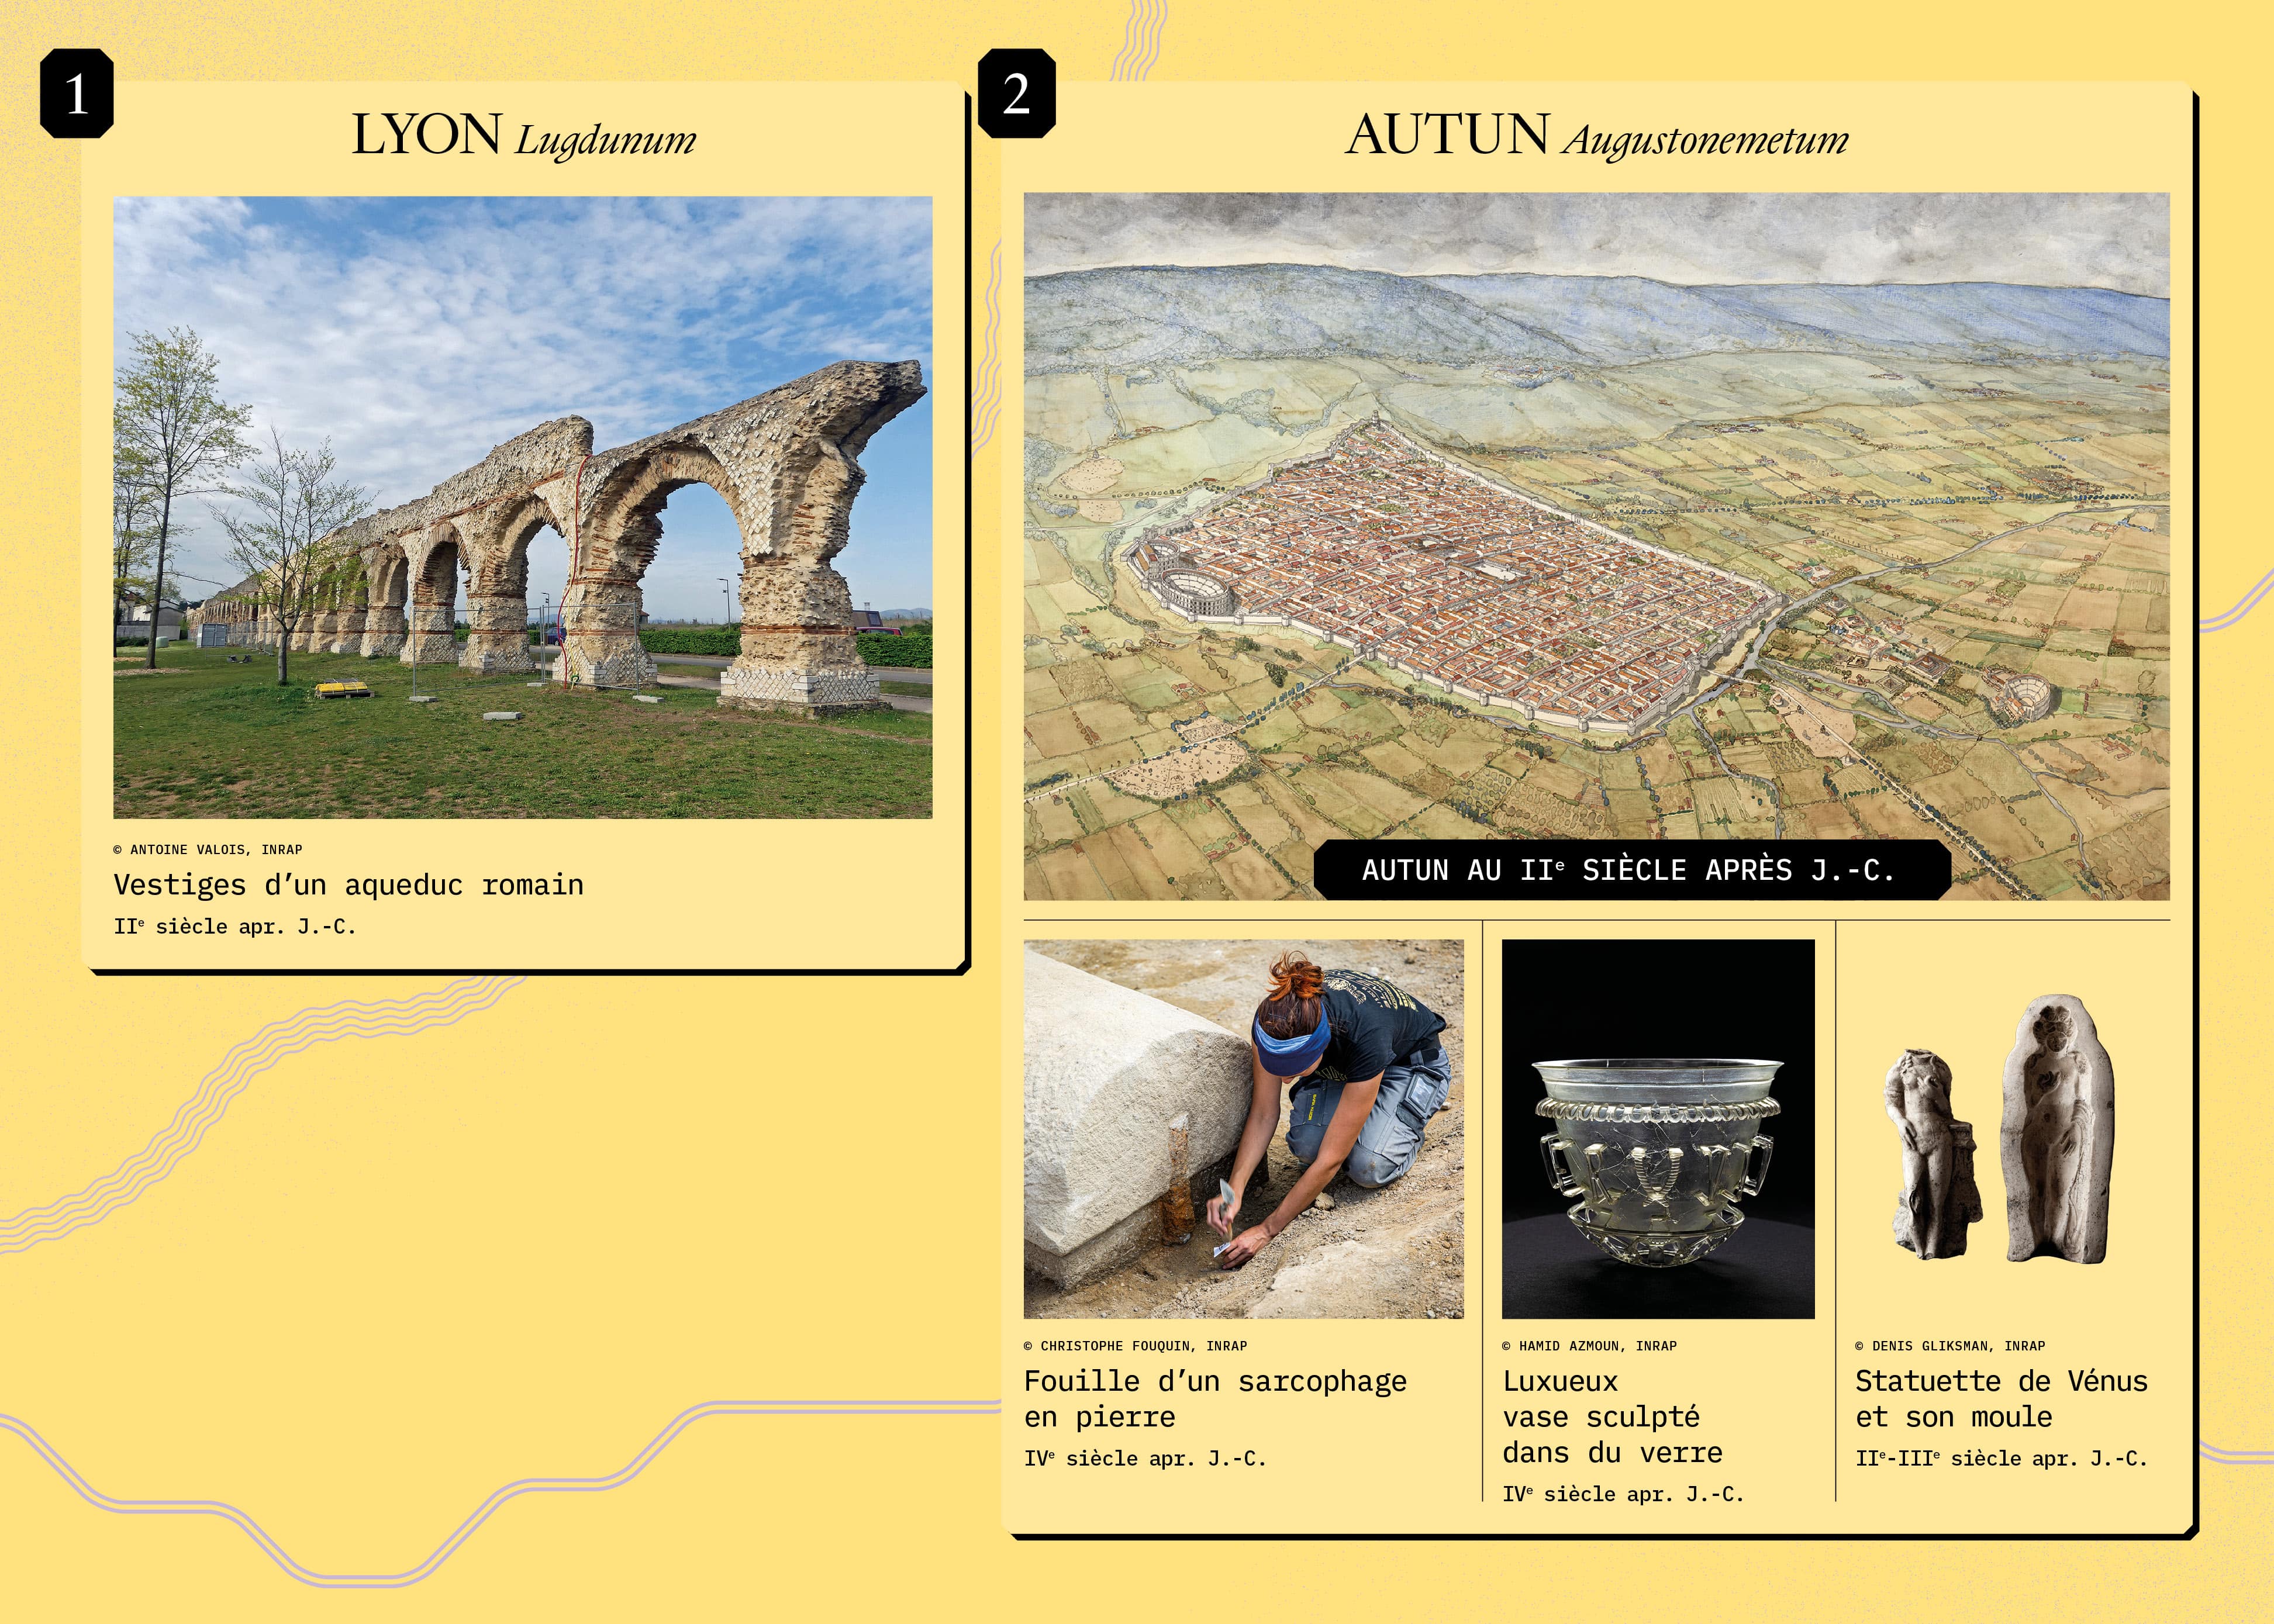Select the 'IIe-IIIe siècle apr. J.-C.' date
The image size is (2274, 1624).
(2002, 1459)
